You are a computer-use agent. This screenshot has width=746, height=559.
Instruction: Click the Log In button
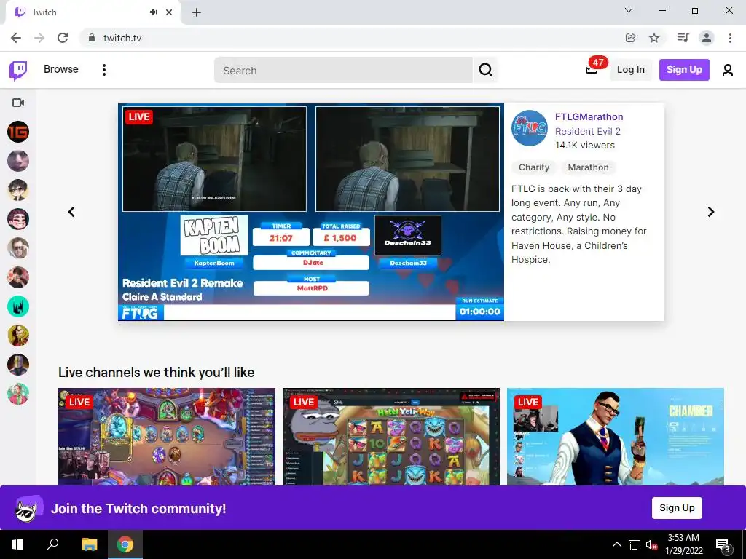[x=630, y=69]
